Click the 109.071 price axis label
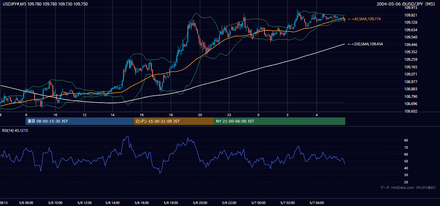 point(411,74)
